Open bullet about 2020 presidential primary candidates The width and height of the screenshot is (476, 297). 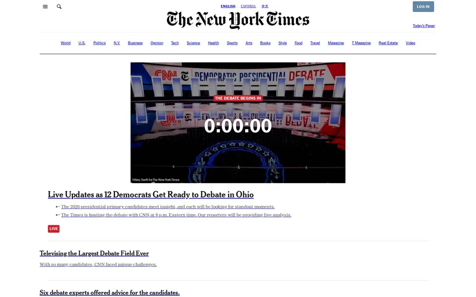(x=168, y=207)
